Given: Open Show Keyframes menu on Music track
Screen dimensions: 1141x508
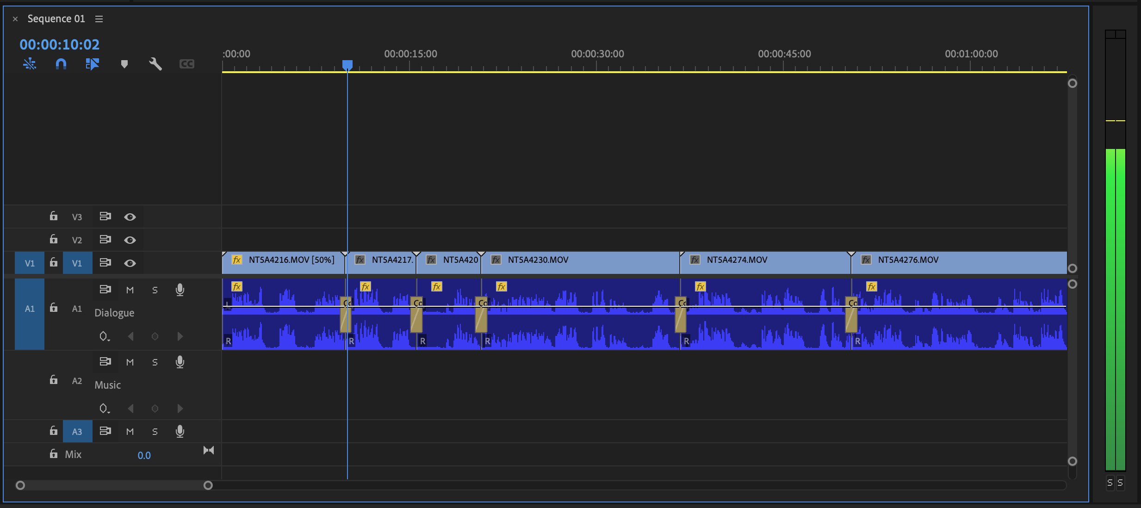Looking at the screenshot, I should click(x=105, y=409).
